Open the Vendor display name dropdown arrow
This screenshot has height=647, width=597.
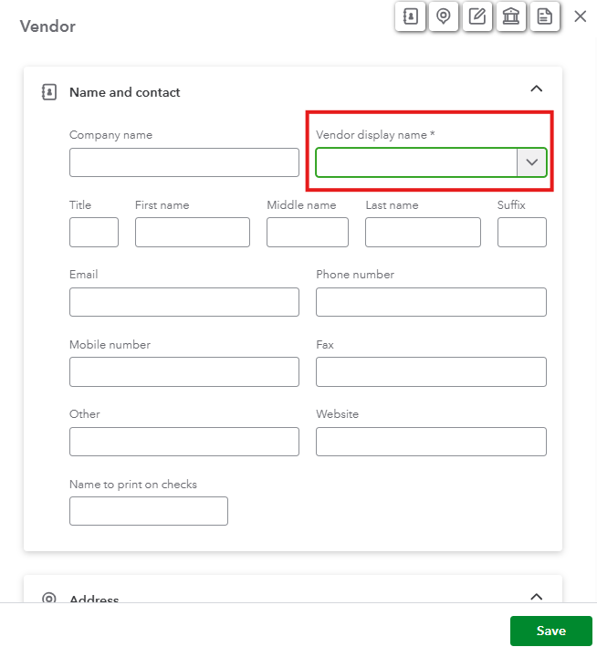[x=531, y=162]
